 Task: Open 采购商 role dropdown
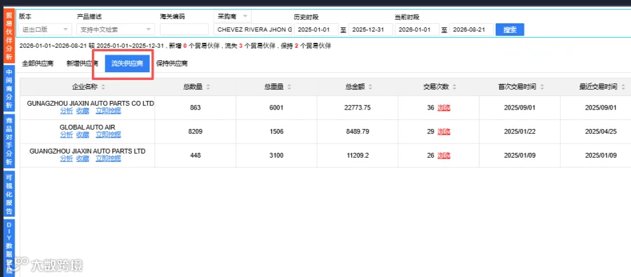(x=232, y=17)
